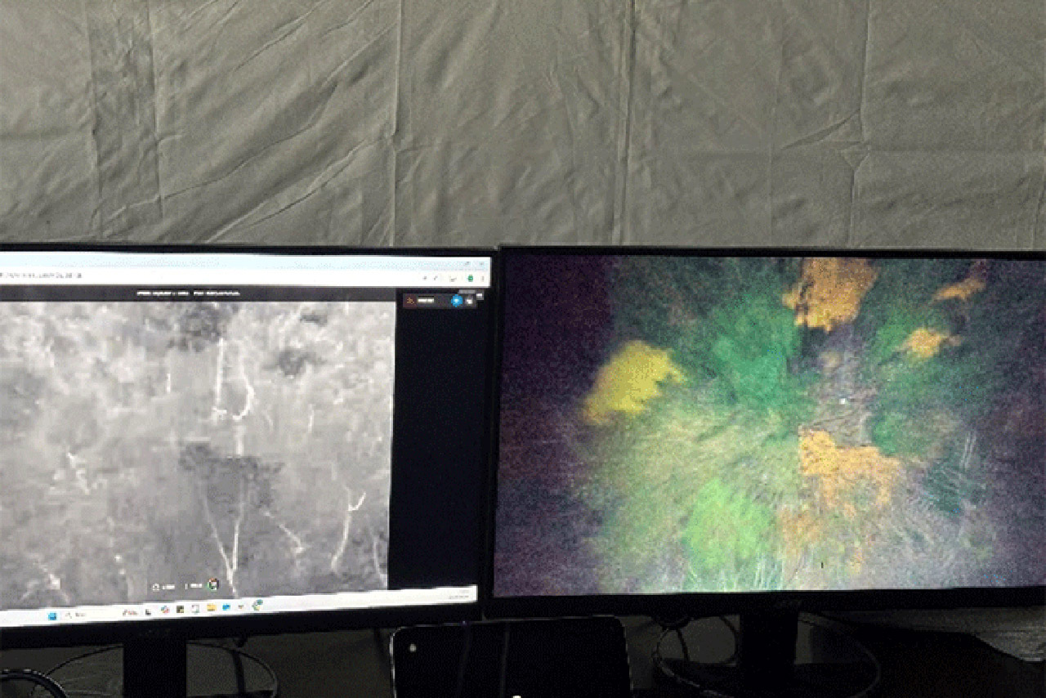Viewport: 1046px width, 698px height.
Task: Open the Chrome icon on the taskbar
Action: pyautogui.click(x=257, y=605)
